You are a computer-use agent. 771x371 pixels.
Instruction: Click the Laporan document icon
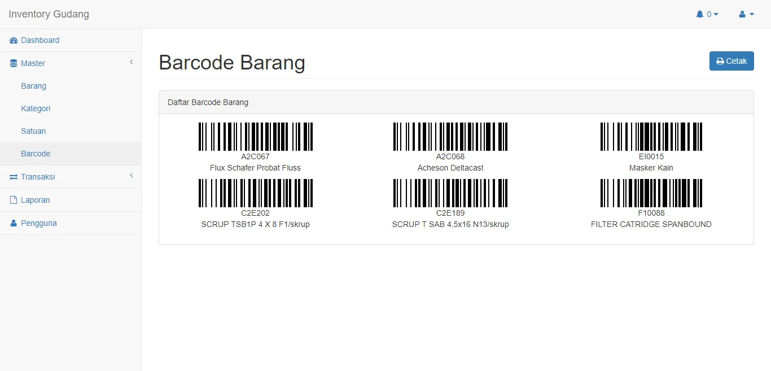(x=14, y=200)
